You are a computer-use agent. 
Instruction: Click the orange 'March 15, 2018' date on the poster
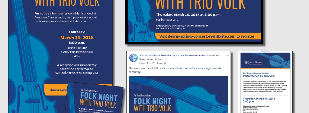(77, 38)
